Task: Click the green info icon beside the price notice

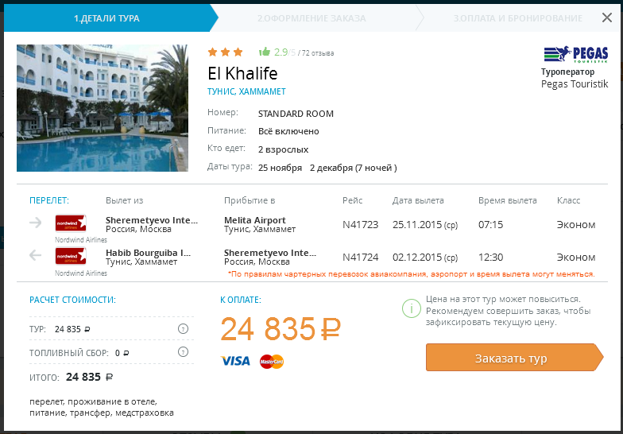Action: point(411,308)
